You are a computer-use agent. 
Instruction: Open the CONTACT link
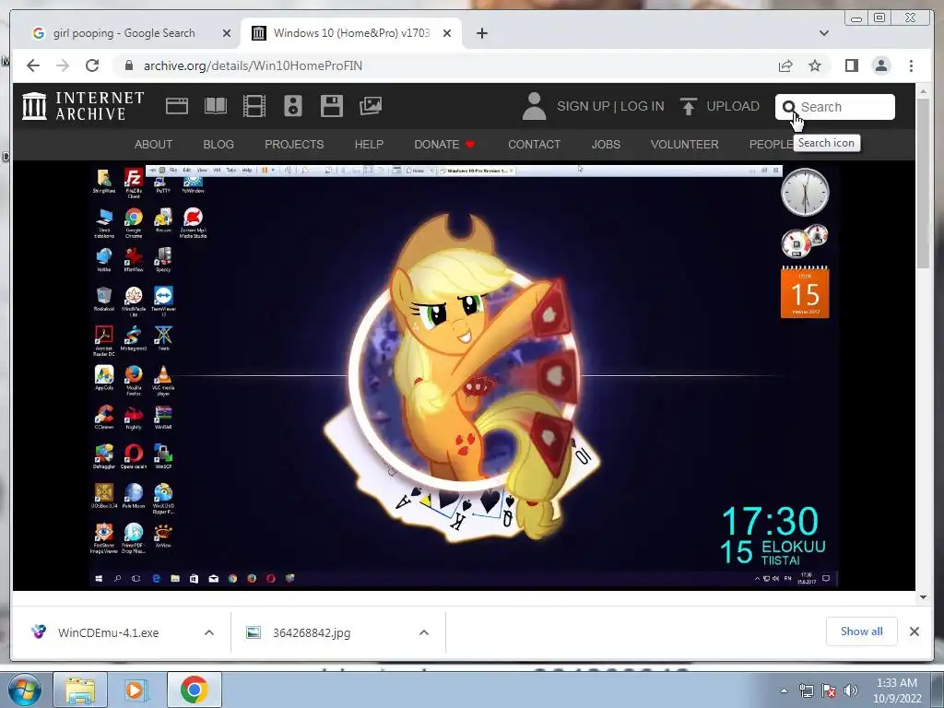534,145
